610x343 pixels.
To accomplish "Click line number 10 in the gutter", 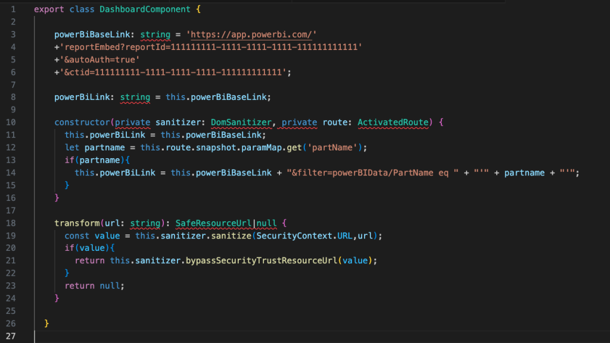I will [12, 122].
